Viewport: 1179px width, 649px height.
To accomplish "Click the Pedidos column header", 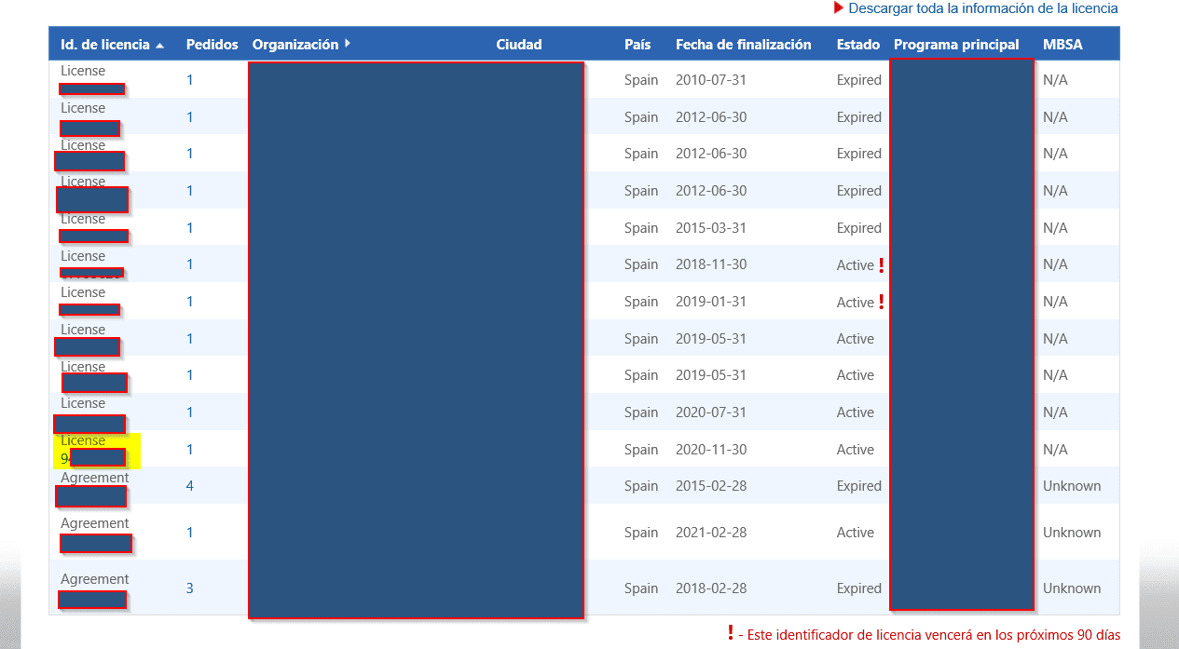I will [212, 45].
